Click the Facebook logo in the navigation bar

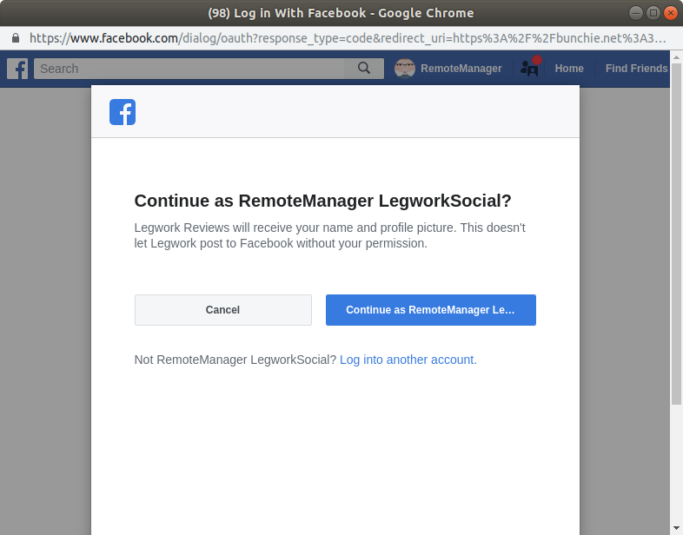click(17, 69)
